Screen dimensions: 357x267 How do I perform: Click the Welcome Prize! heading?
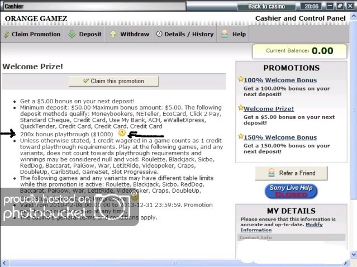click(32, 66)
